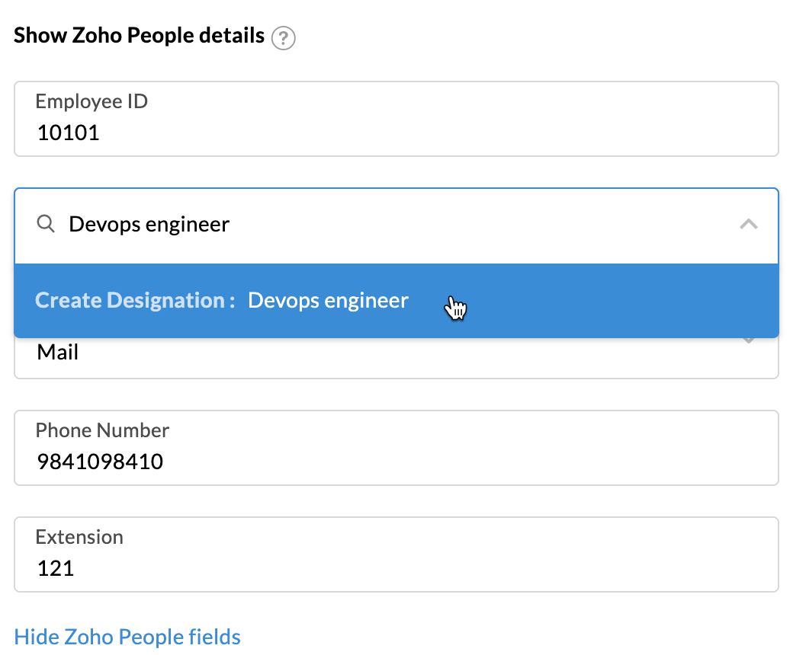Click the Mail field's partially hidden chevron
Image resolution: width=793 pixels, height=655 pixels.
coord(749,342)
